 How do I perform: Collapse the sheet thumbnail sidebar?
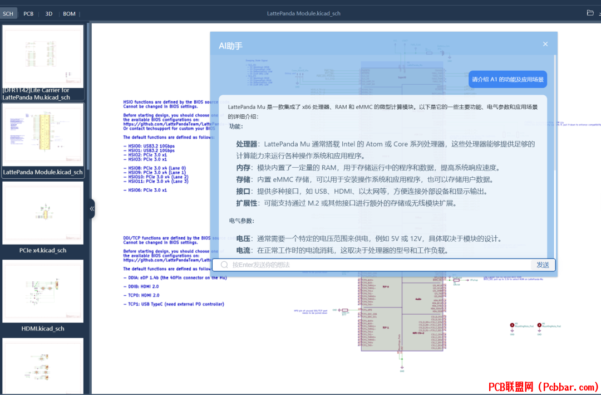pos(92,208)
